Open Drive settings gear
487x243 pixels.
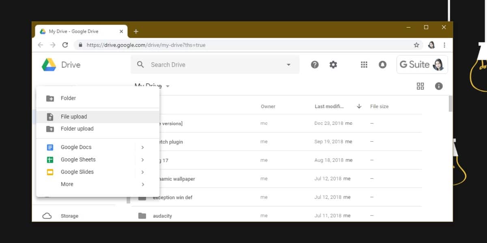[333, 64]
